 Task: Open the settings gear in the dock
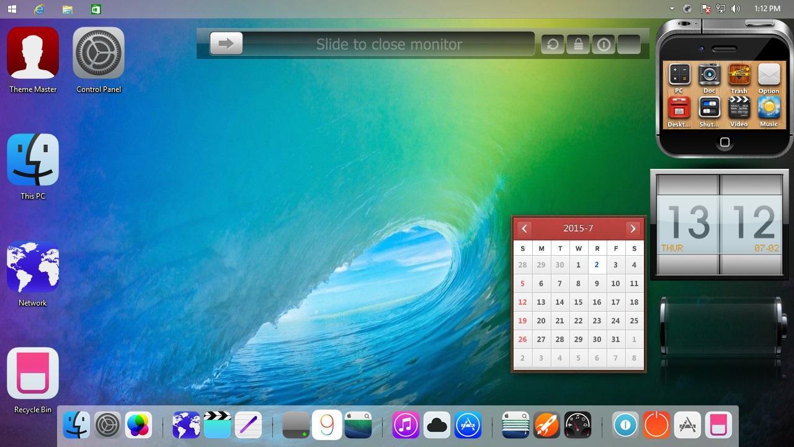click(108, 425)
